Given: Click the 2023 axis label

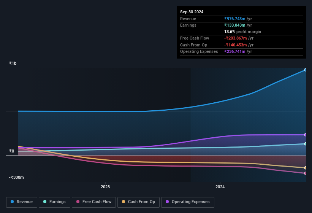Looking at the screenshot, I should point(105,187).
